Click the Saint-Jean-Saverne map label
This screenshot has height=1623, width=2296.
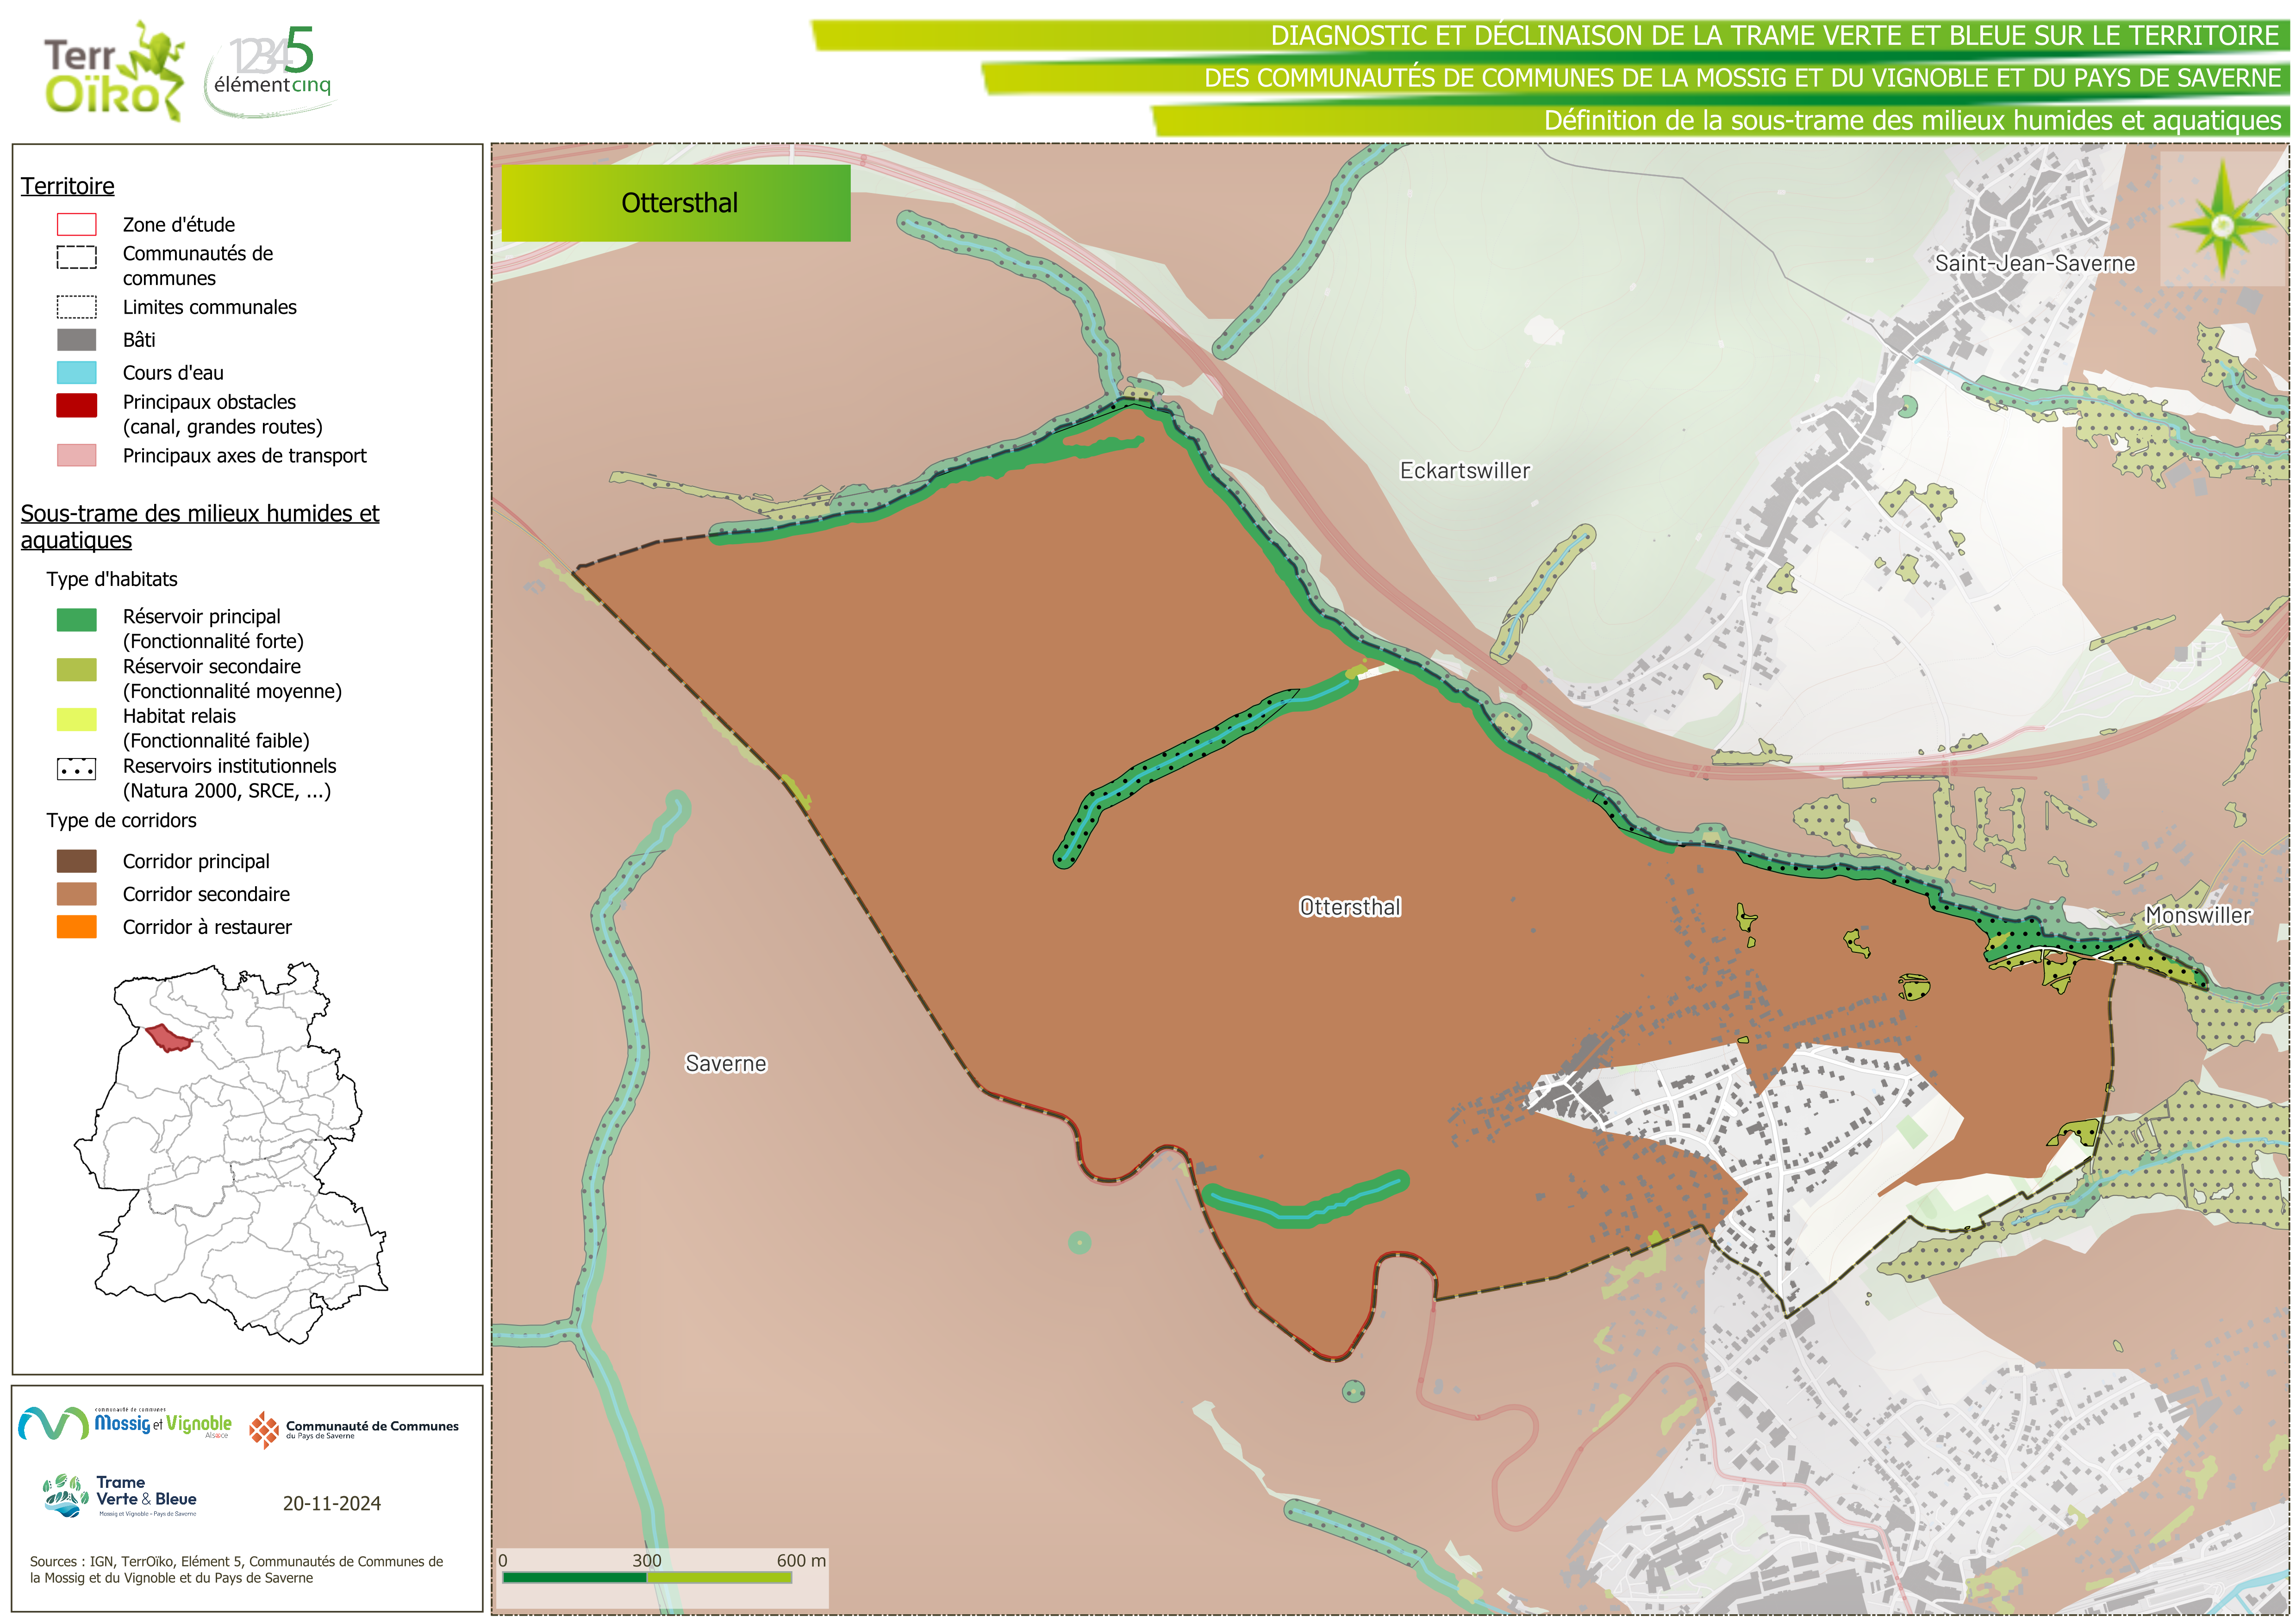[2034, 264]
